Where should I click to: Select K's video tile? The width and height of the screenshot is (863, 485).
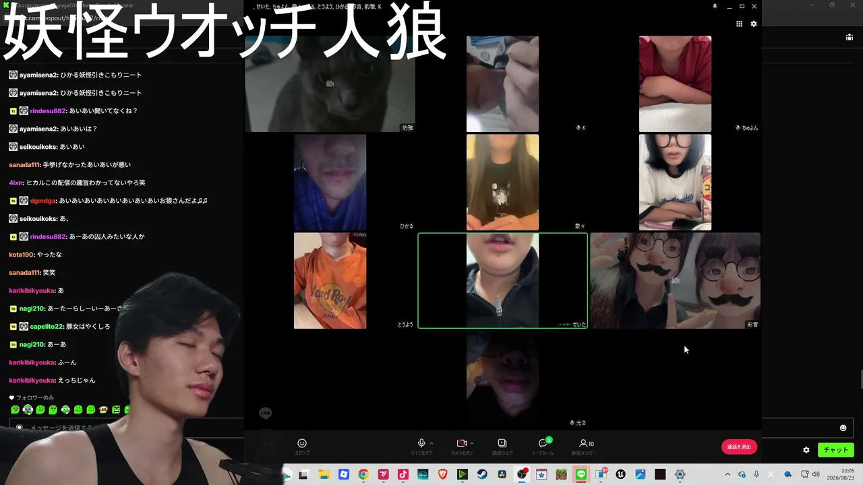coord(502,84)
